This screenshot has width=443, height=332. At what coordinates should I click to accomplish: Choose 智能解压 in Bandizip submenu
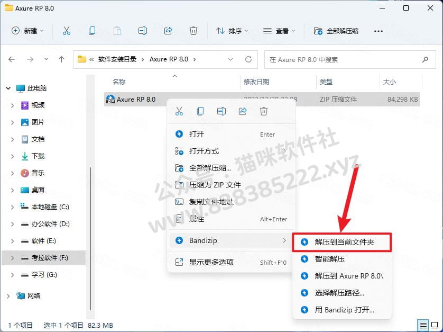pos(342,259)
